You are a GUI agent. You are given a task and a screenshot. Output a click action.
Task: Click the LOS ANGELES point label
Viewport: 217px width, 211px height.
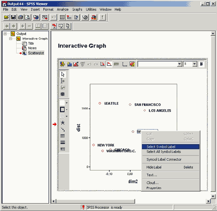[x=160, y=110]
